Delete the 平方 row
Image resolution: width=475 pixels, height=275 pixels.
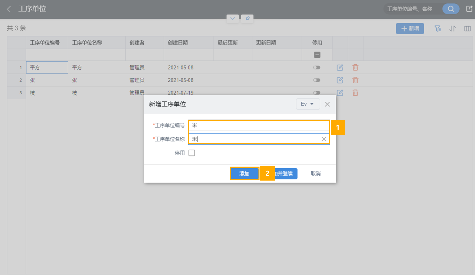(x=355, y=68)
